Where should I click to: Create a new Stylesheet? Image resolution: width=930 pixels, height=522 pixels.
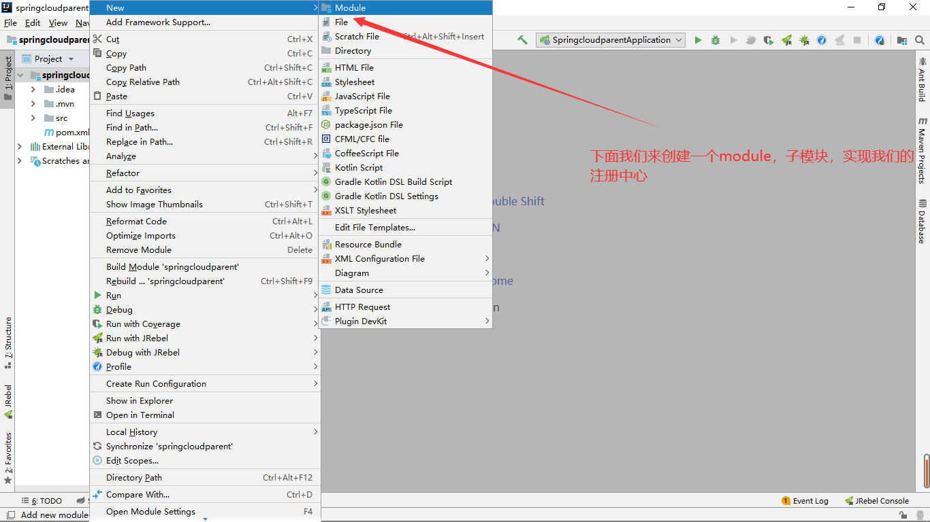pos(405,82)
